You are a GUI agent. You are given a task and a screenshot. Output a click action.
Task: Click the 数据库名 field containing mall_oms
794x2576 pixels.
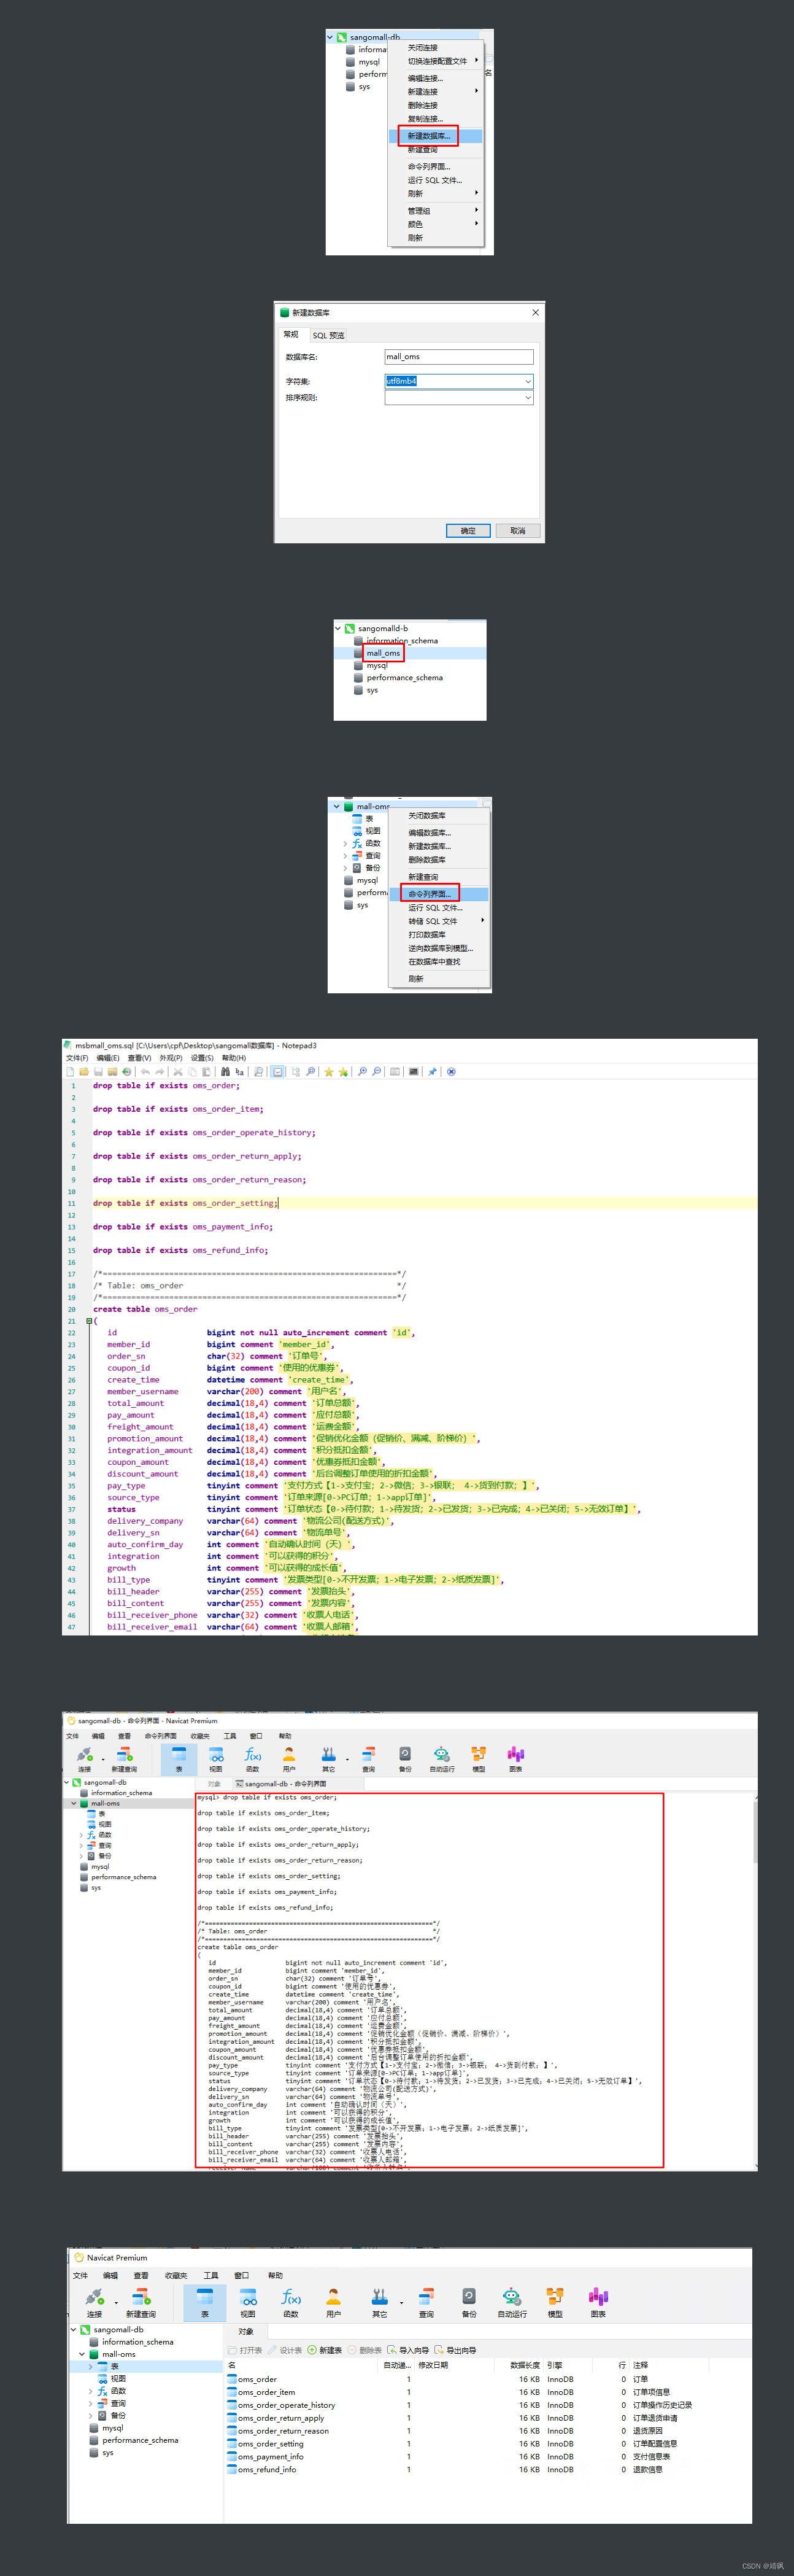(459, 357)
